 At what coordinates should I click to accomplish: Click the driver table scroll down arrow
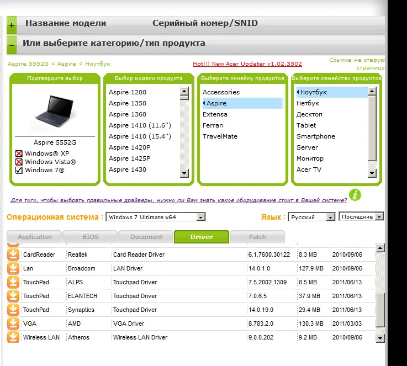[380, 338]
